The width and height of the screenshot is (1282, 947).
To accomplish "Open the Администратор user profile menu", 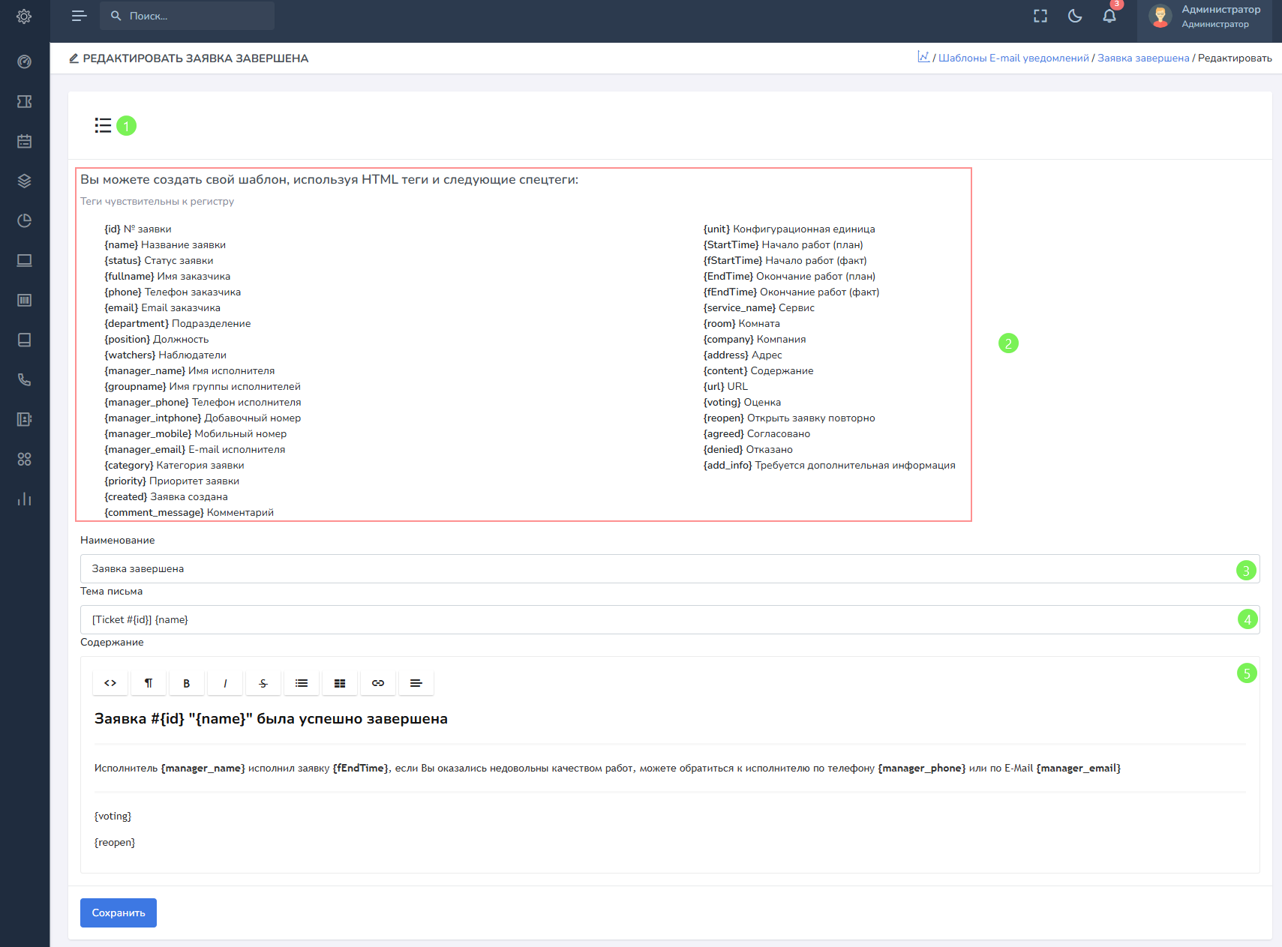I will point(1205,16).
